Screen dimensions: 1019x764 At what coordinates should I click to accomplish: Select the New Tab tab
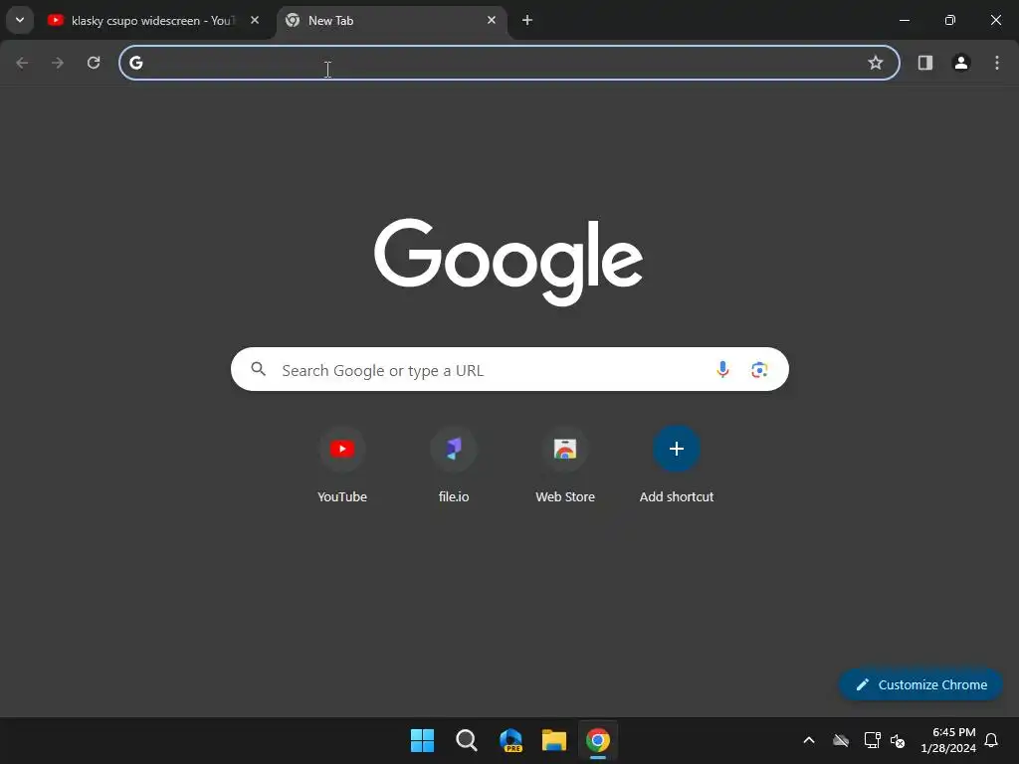point(393,21)
